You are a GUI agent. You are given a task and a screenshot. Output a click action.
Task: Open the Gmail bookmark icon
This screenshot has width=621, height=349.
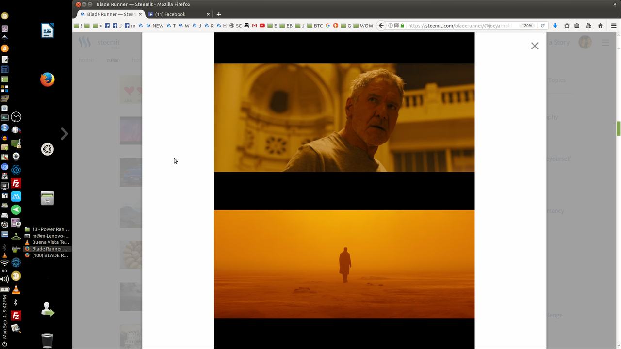(x=254, y=25)
